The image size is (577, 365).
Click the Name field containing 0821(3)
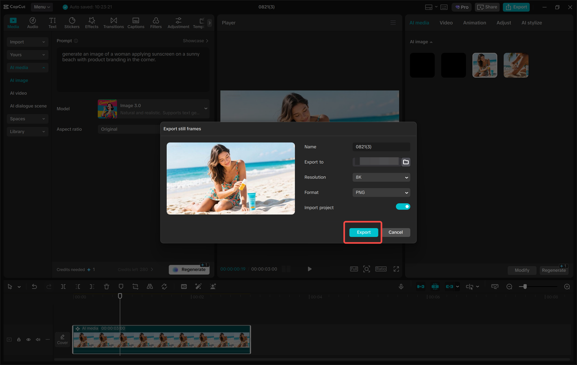coord(381,147)
